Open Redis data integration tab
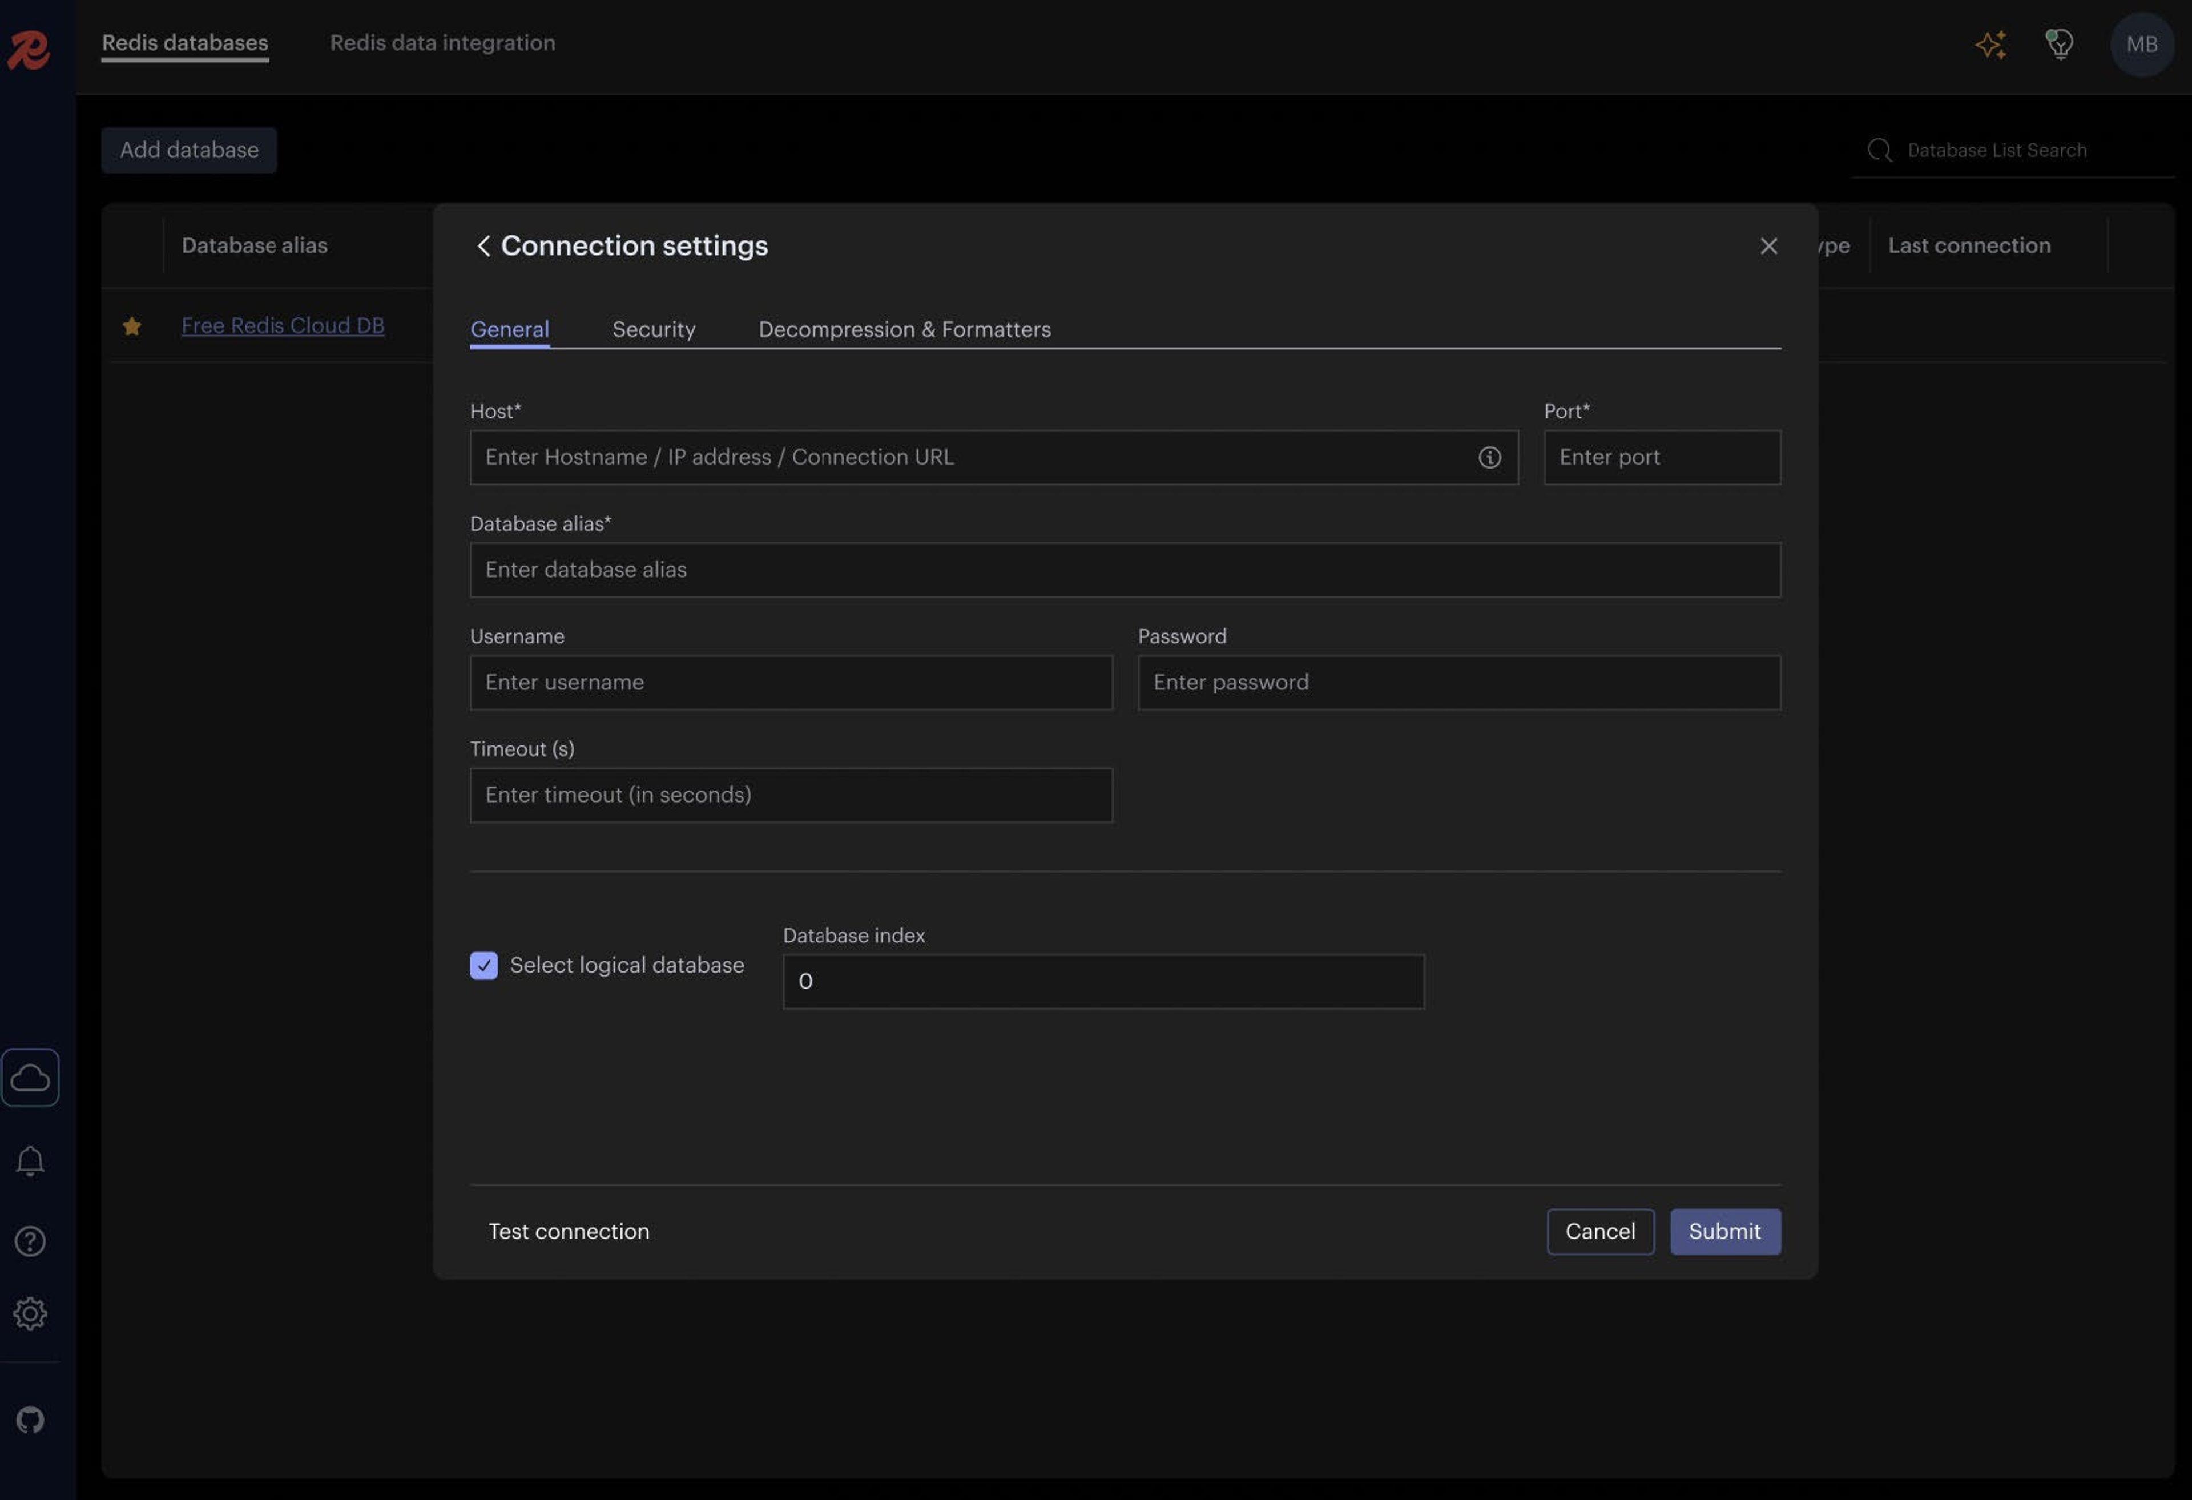 (442, 42)
